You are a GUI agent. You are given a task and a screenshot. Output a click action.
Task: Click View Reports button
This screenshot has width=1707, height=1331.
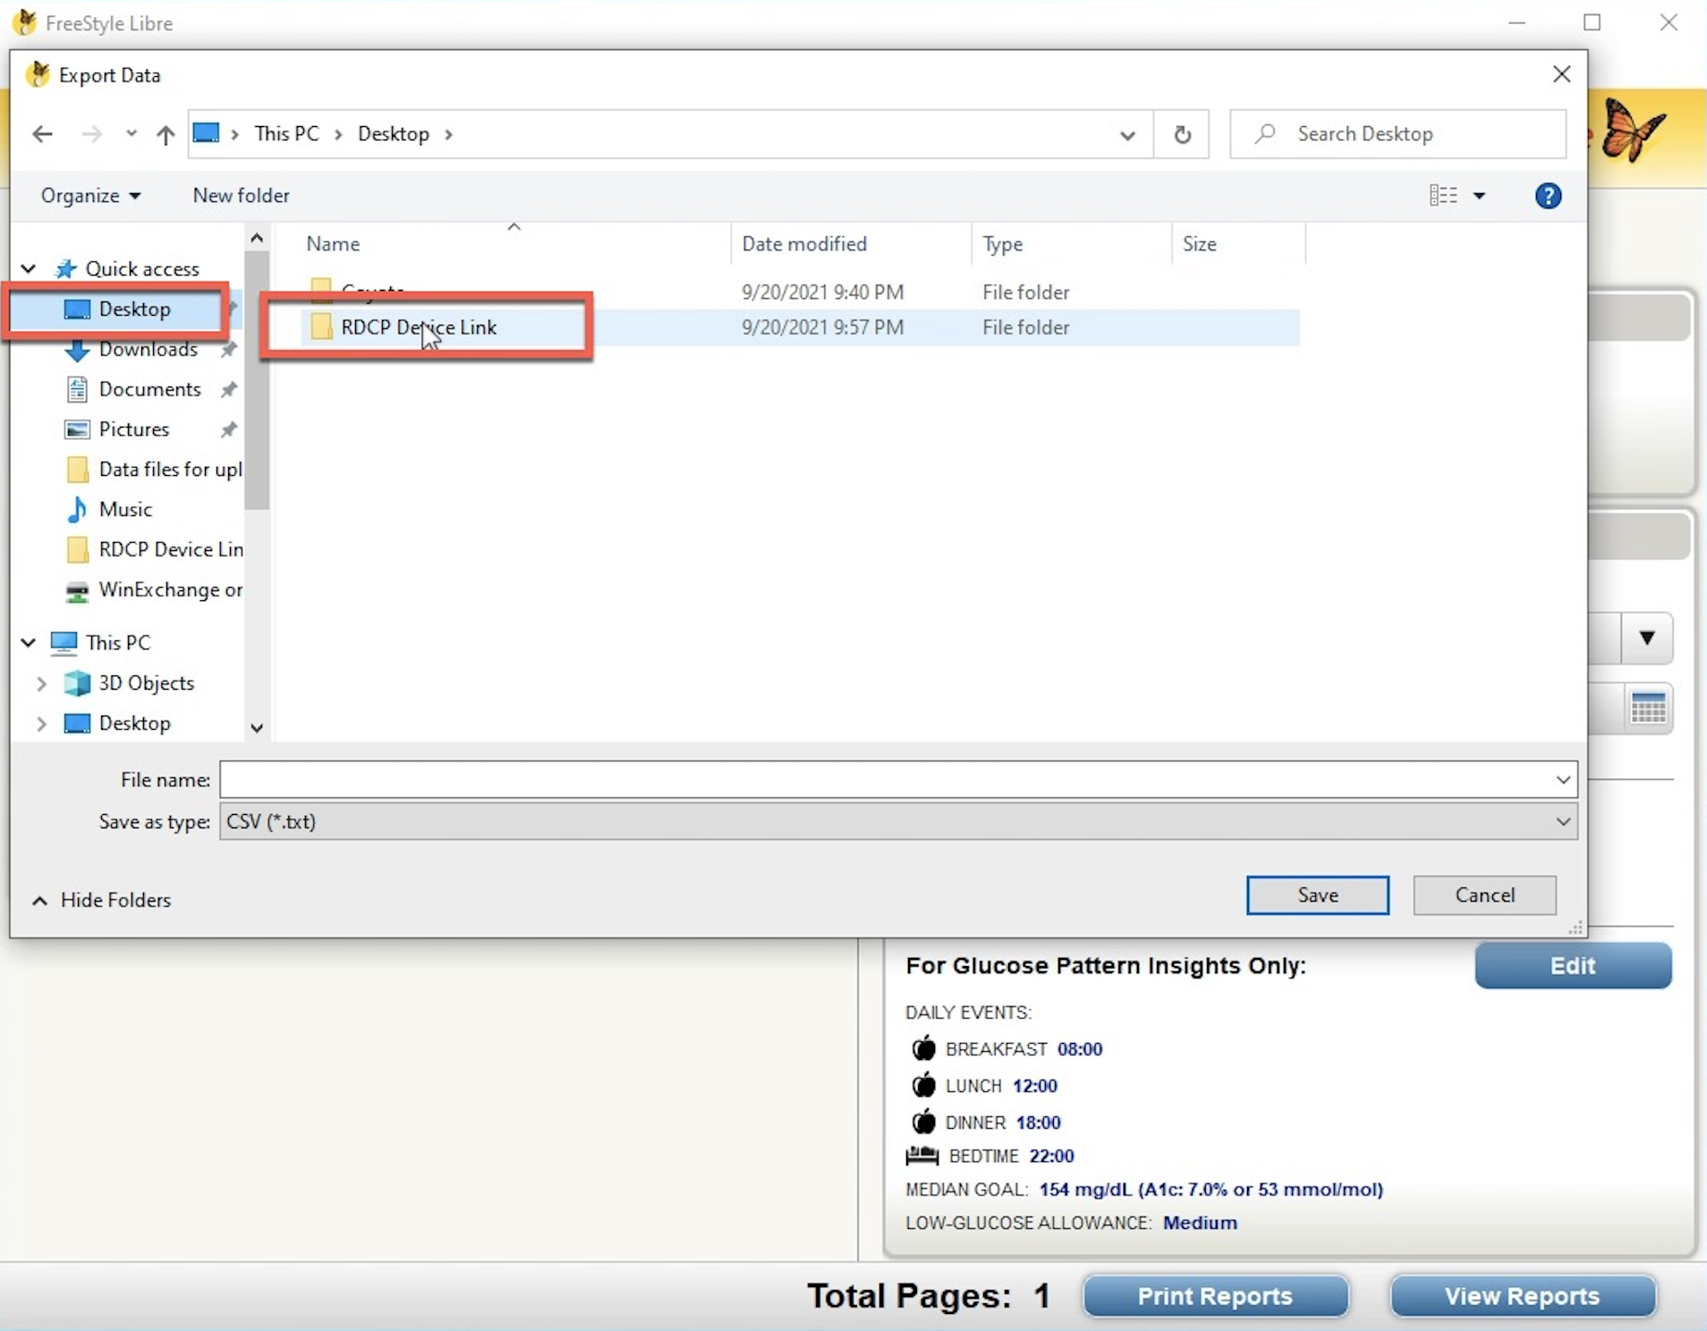pyautogui.click(x=1522, y=1296)
